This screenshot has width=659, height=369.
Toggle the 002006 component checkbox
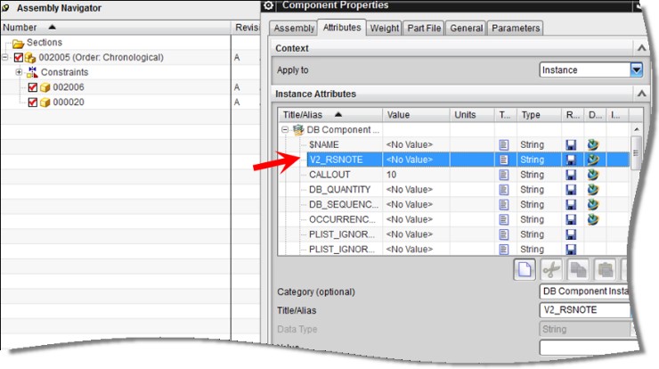coord(33,87)
